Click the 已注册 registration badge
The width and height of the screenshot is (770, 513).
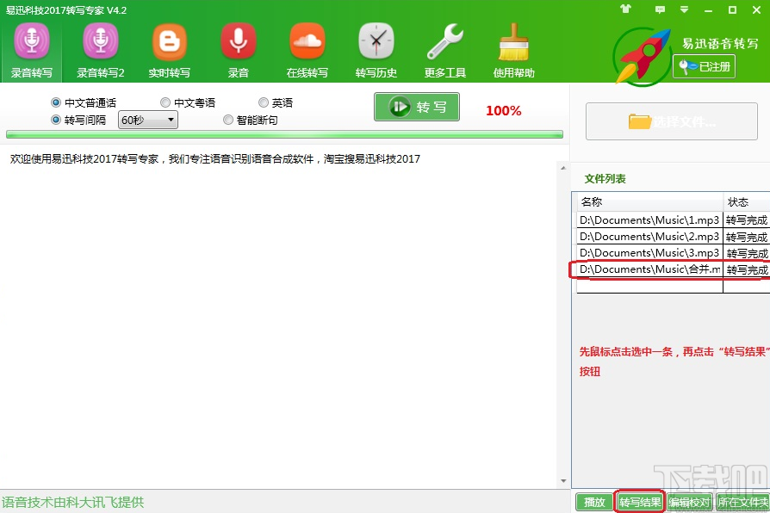pos(705,67)
